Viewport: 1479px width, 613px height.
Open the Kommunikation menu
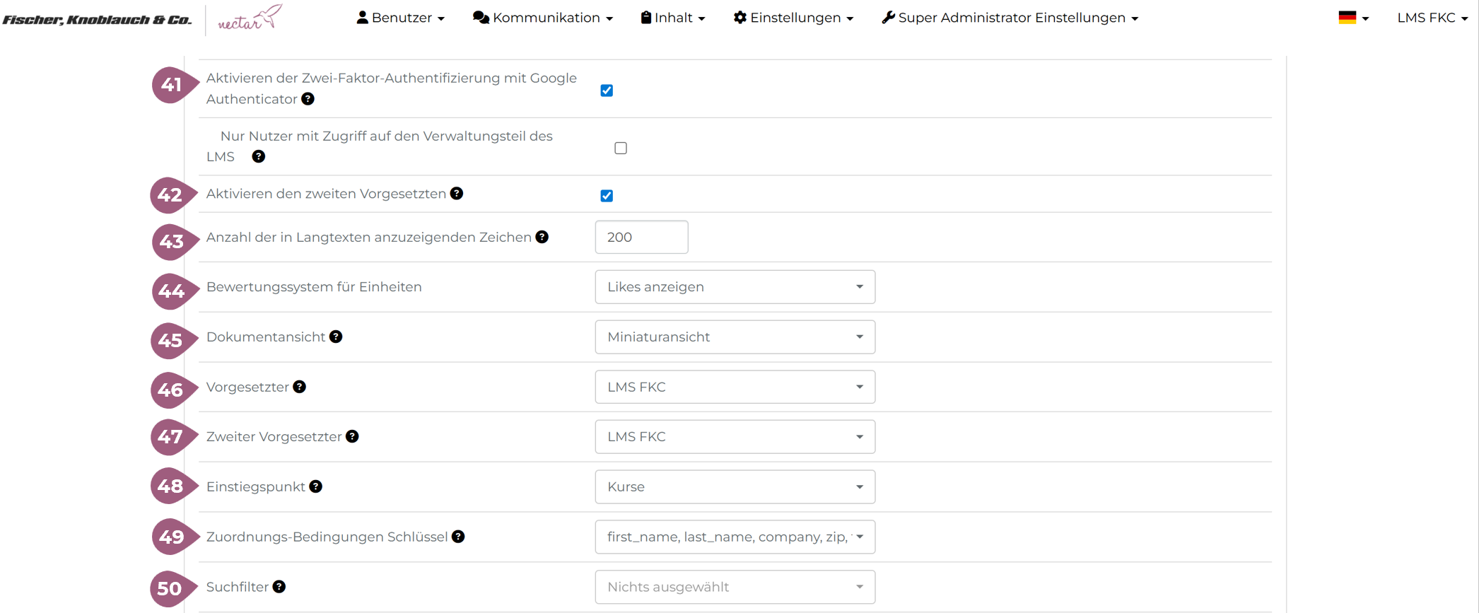542,18
